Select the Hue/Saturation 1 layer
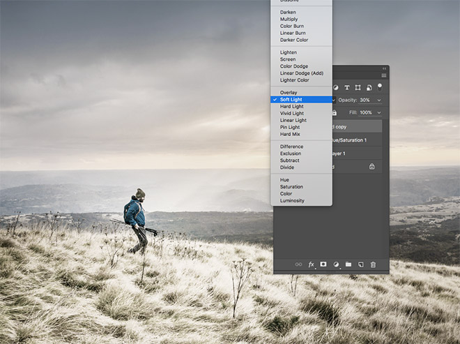The image size is (460, 344). [x=355, y=140]
